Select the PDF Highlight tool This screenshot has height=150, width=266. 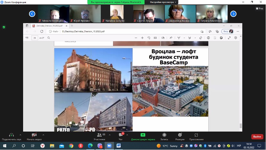pyautogui.click(x=190, y=38)
